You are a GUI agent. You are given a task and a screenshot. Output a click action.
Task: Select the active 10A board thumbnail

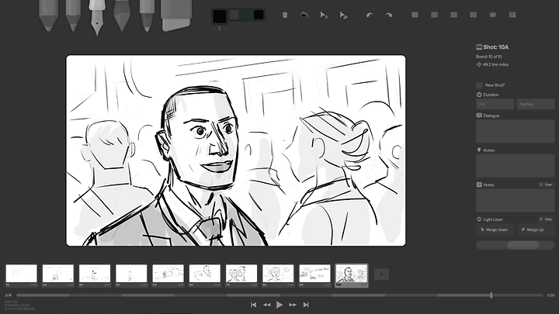(x=352, y=274)
